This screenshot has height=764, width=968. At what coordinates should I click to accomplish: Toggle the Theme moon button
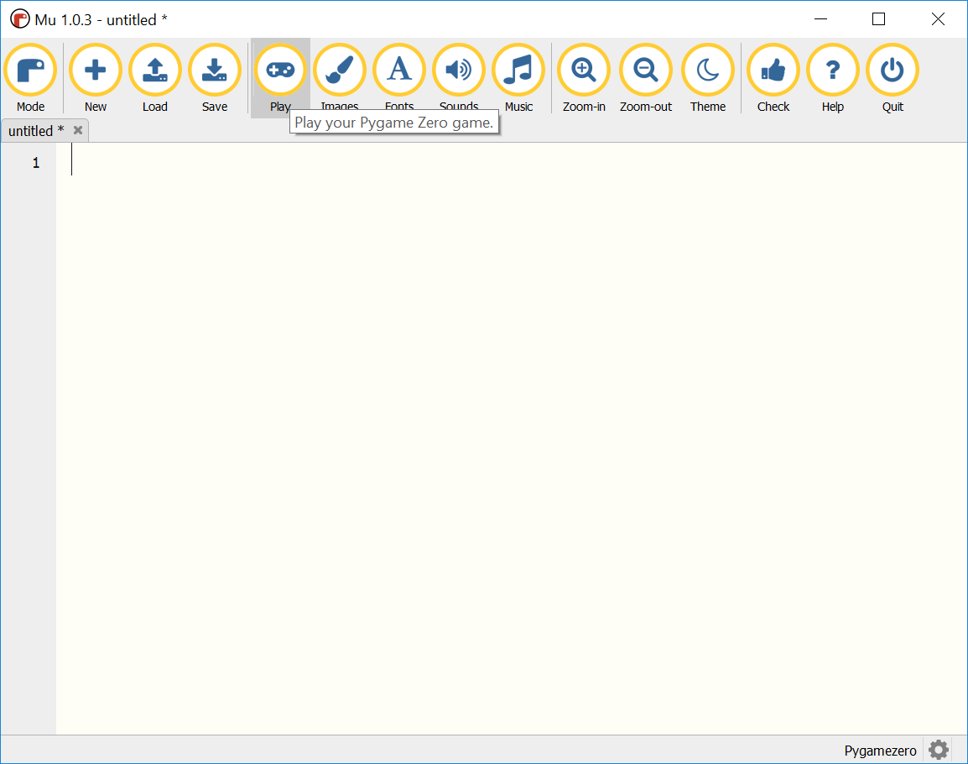point(708,78)
